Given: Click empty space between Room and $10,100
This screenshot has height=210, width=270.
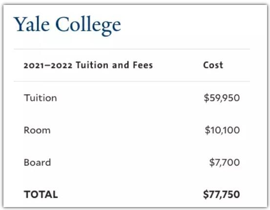Looking at the screenshot, I should tap(127, 130).
